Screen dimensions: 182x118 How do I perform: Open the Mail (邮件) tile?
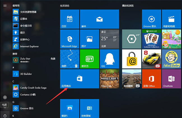[99, 19]
